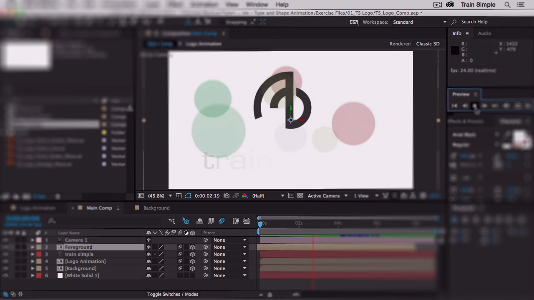Toggle mask and shape path visibility
This screenshot has height=300, width=534.
click(x=188, y=195)
